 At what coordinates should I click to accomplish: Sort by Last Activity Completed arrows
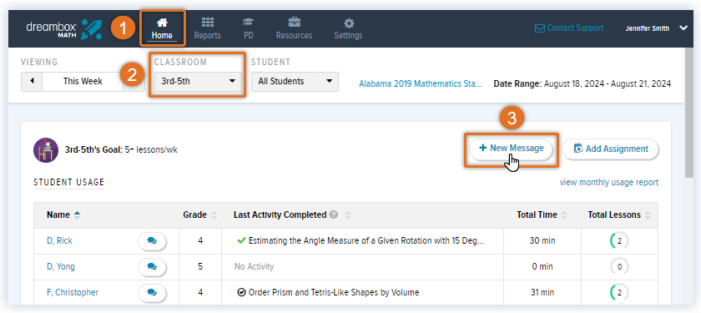click(347, 215)
